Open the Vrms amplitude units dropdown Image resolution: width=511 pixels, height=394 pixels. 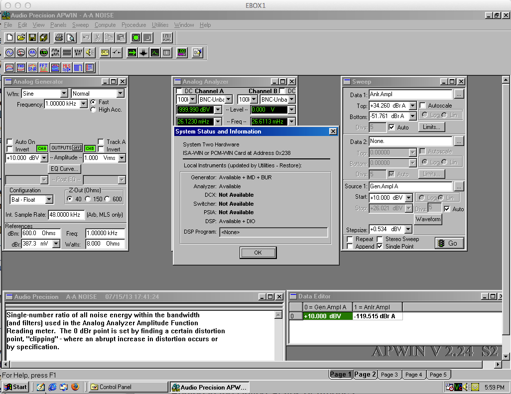[x=122, y=158]
